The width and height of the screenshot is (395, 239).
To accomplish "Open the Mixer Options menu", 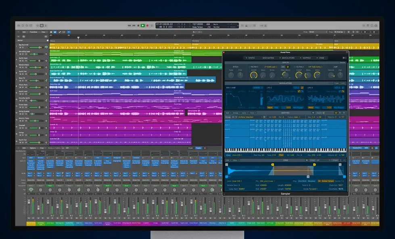I will (x=33, y=148).
